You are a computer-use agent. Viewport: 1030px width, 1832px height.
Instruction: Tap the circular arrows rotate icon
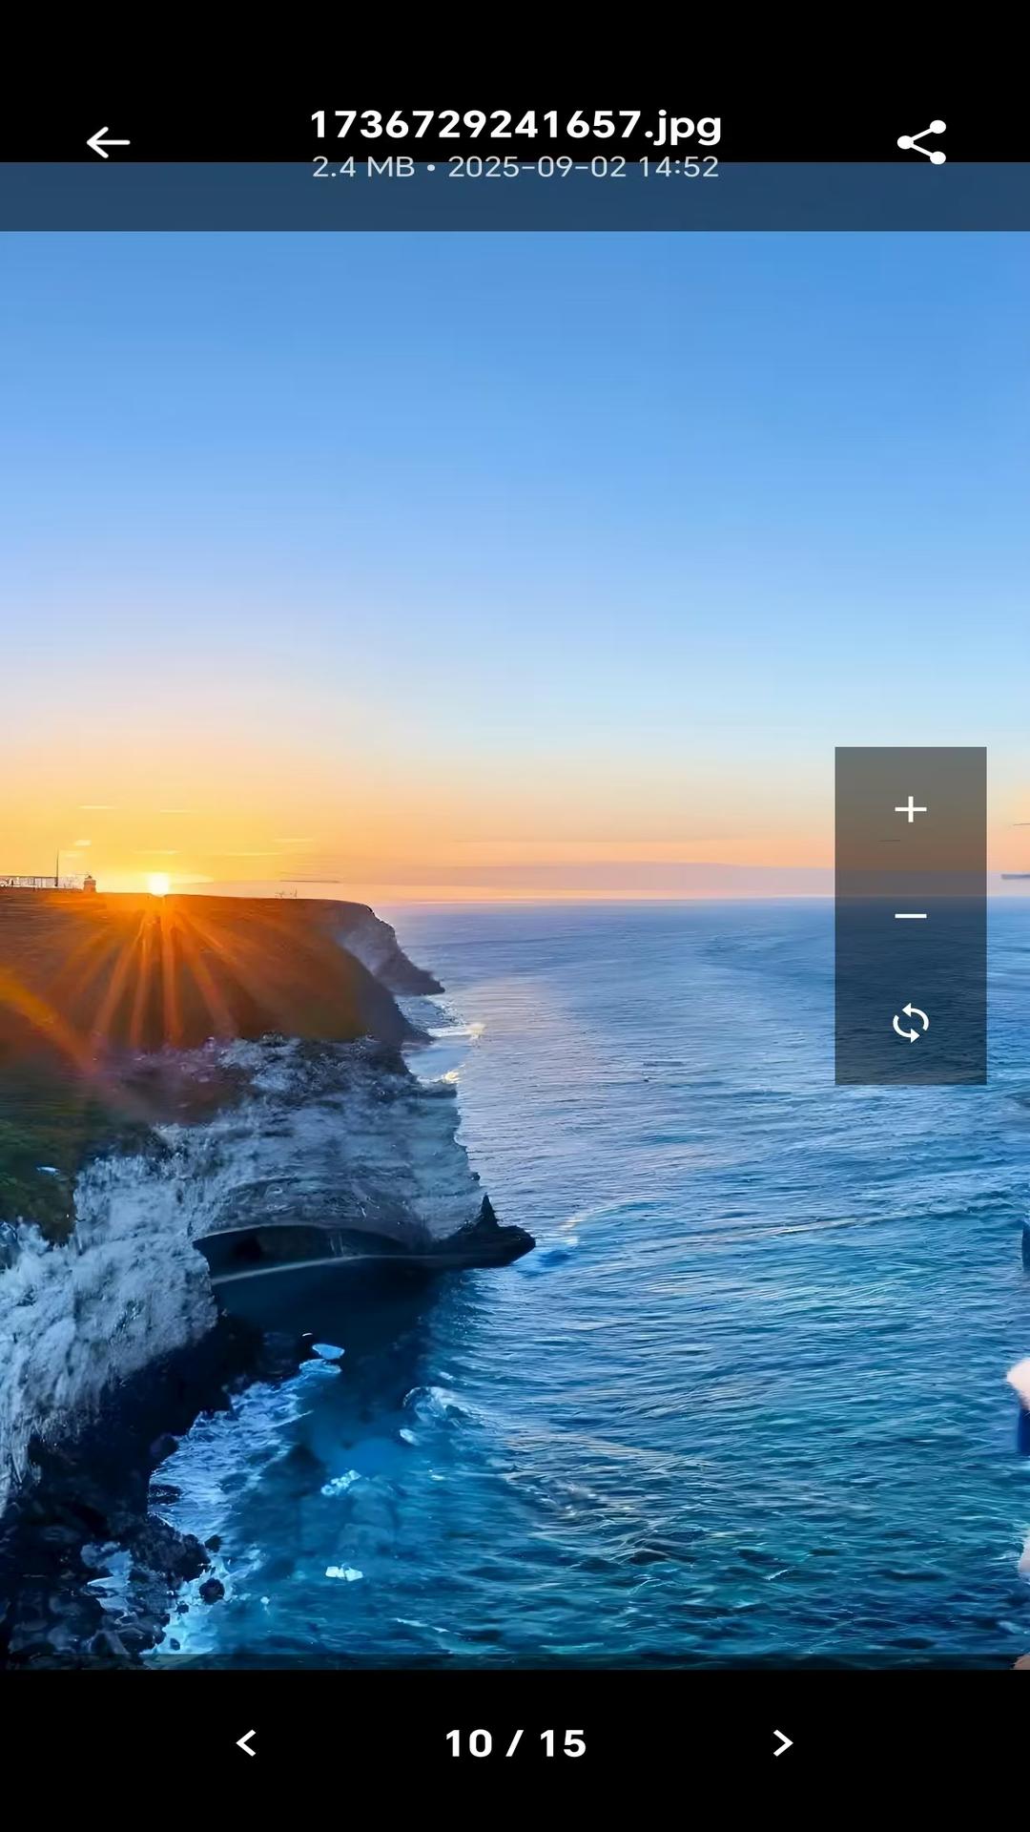point(911,1023)
